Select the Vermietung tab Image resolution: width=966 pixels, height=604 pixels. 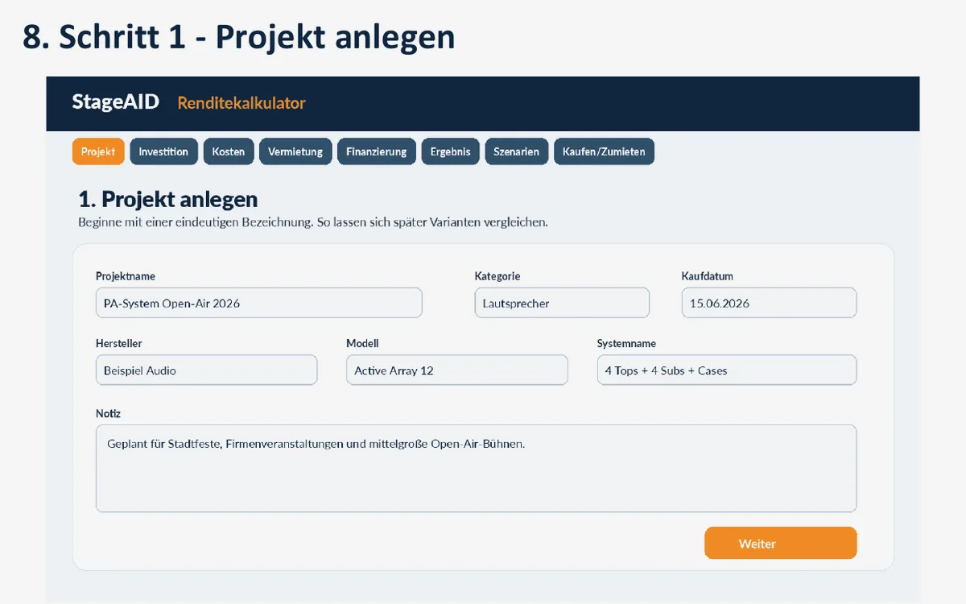click(295, 151)
